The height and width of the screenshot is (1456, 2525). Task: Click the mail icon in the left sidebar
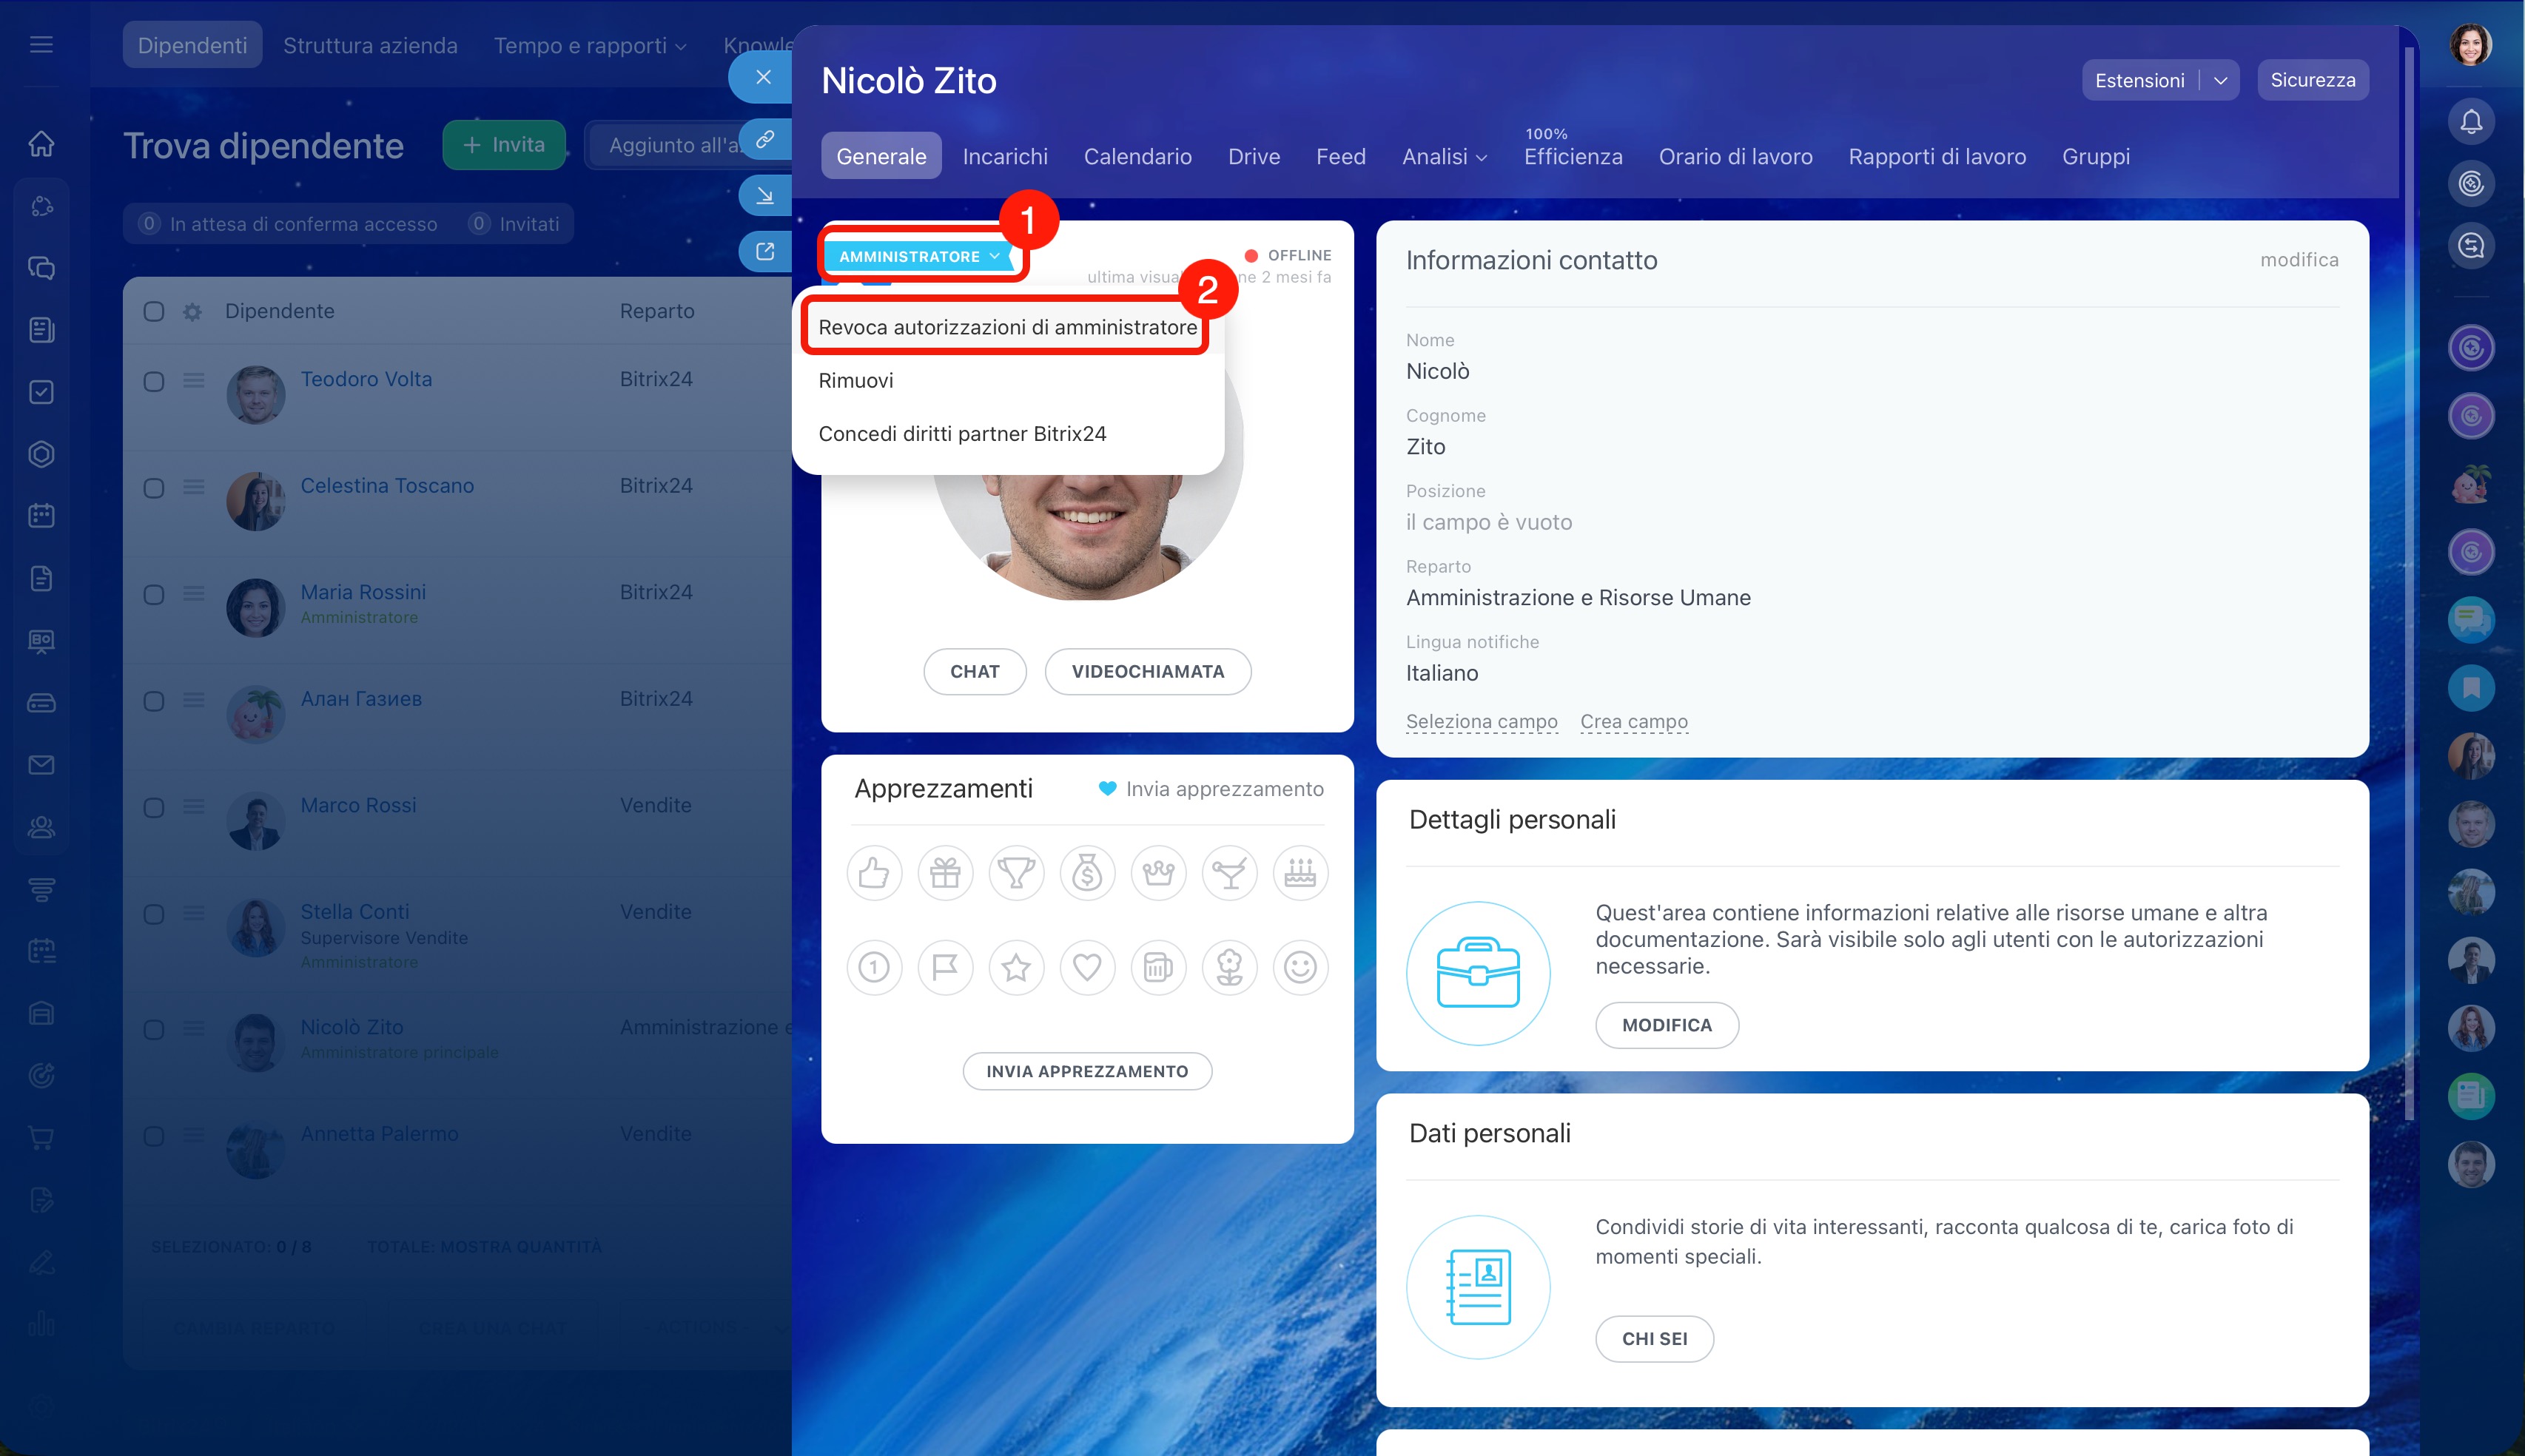click(41, 765)
